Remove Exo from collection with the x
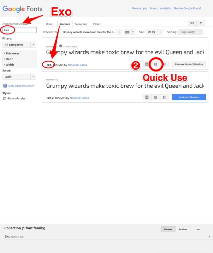Viewport: 213px width, 253px height. (209, 237)
